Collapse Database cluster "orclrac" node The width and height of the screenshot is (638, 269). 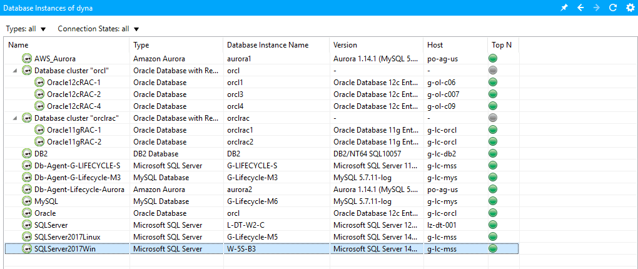[15, 118]
